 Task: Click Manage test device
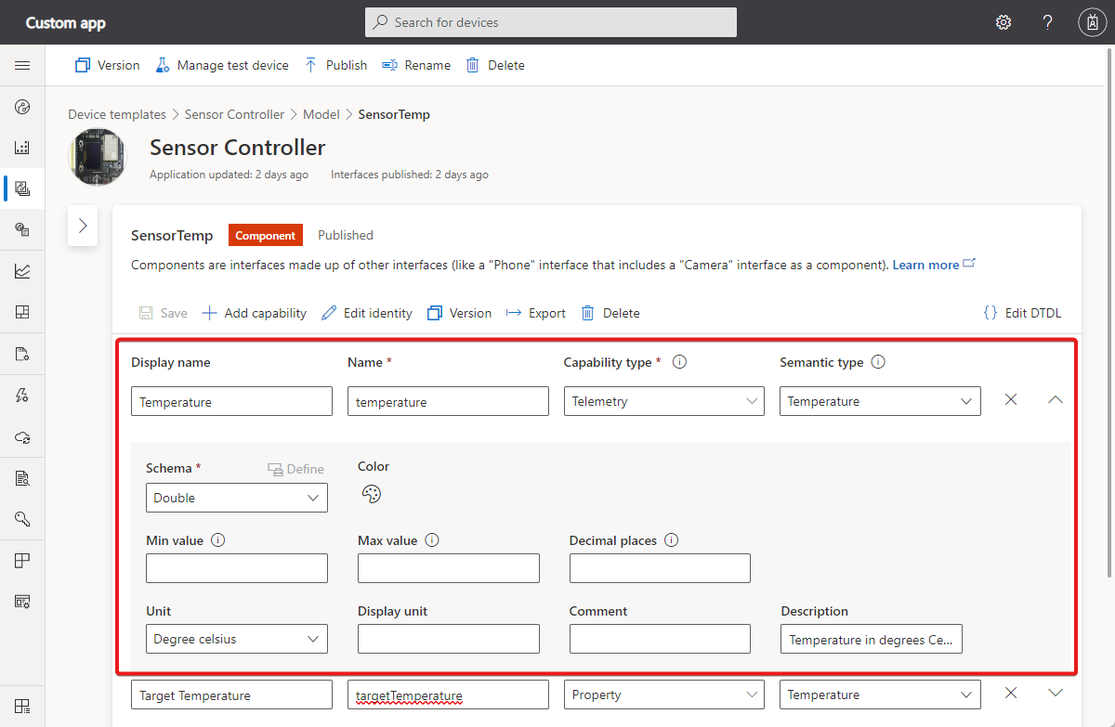tap(222, 65)
